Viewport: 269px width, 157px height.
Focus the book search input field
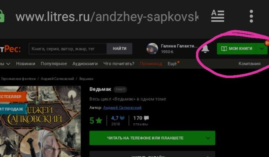click(x=68, y=49)
